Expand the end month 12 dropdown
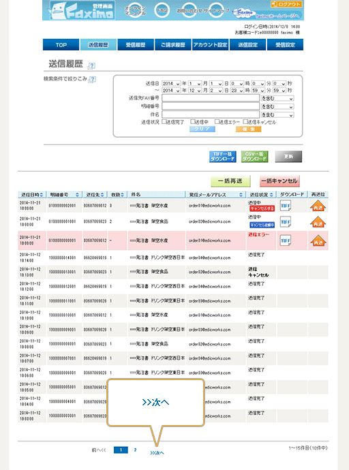The width and height of the screenshot is (349, 470). [x=195, y=91]
